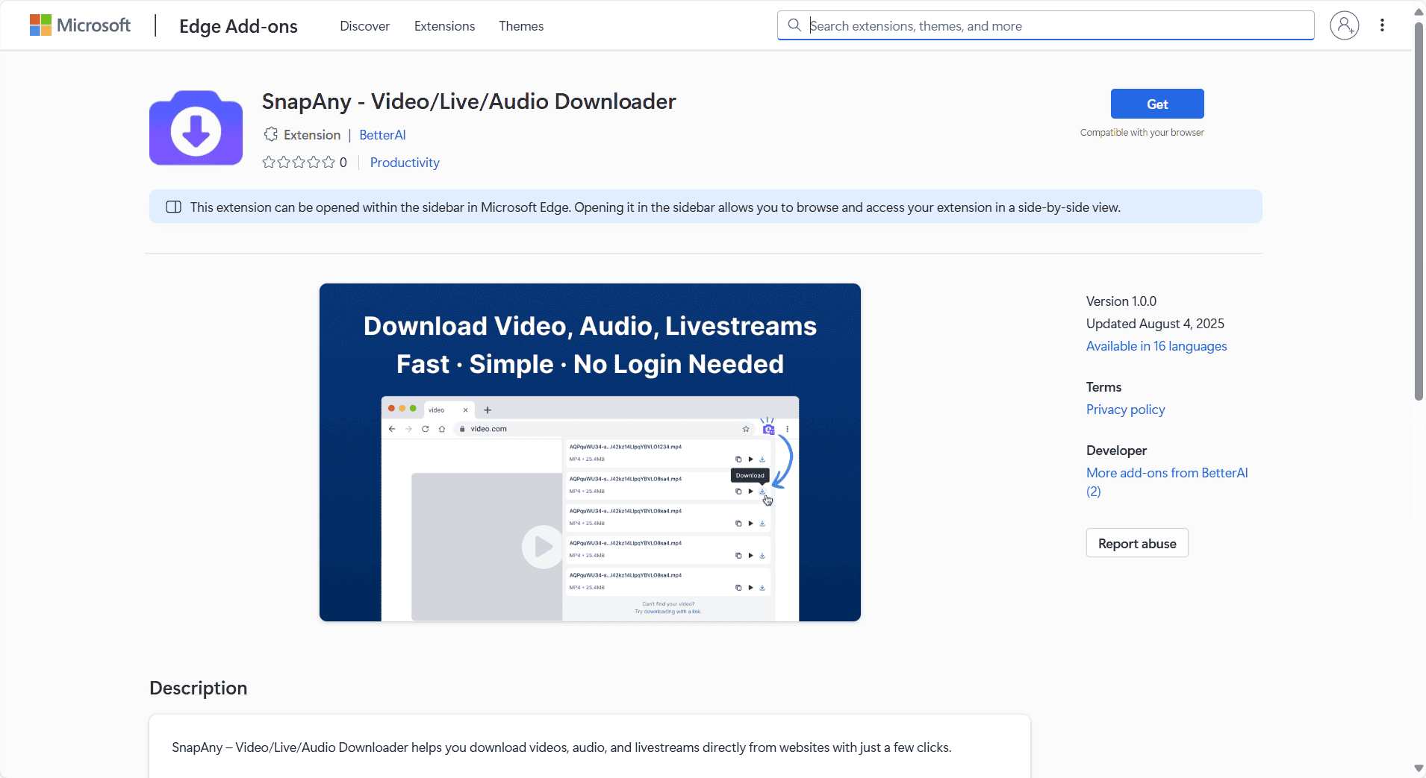The width and height of the screenshot is (1426, 778).
Task: Click the Report abuse button
Action: pyautogui.click(x=1136, y=544)
